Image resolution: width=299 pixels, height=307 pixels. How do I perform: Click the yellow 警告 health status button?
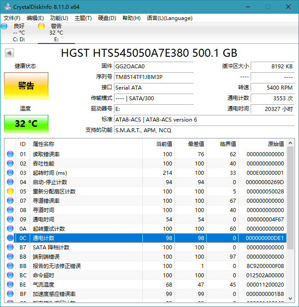pos(26,86)
